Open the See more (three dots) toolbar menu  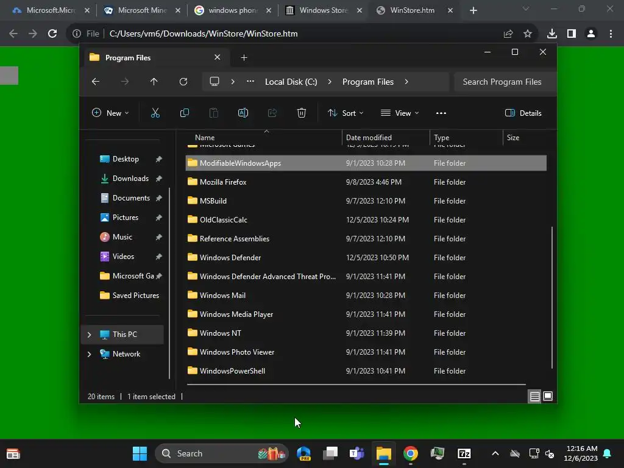[441, 113]
